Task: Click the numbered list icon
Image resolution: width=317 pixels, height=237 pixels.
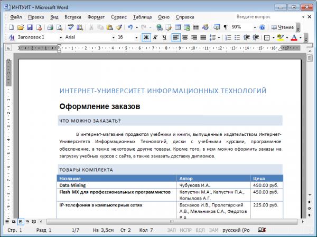Action: [228, 37]
